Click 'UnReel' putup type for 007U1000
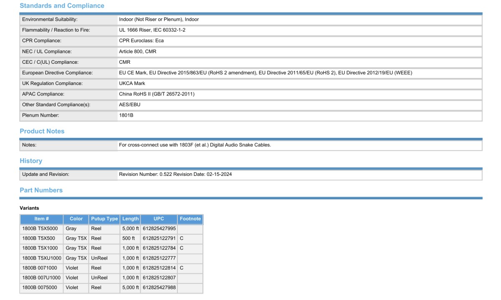 [x=99, y=277]
